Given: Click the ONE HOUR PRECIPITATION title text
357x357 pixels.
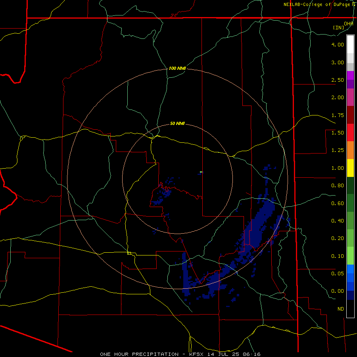Looking at the screenshot, I should (139, 354).
